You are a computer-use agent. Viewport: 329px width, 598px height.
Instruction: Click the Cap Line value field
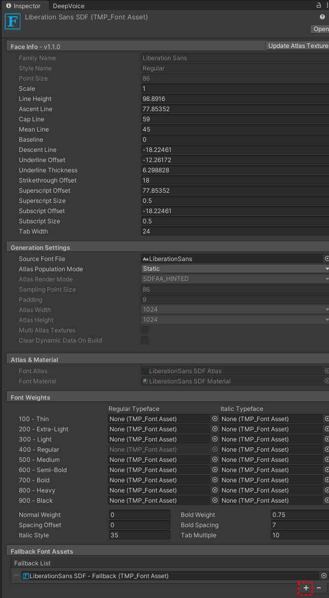coord(235,119)
